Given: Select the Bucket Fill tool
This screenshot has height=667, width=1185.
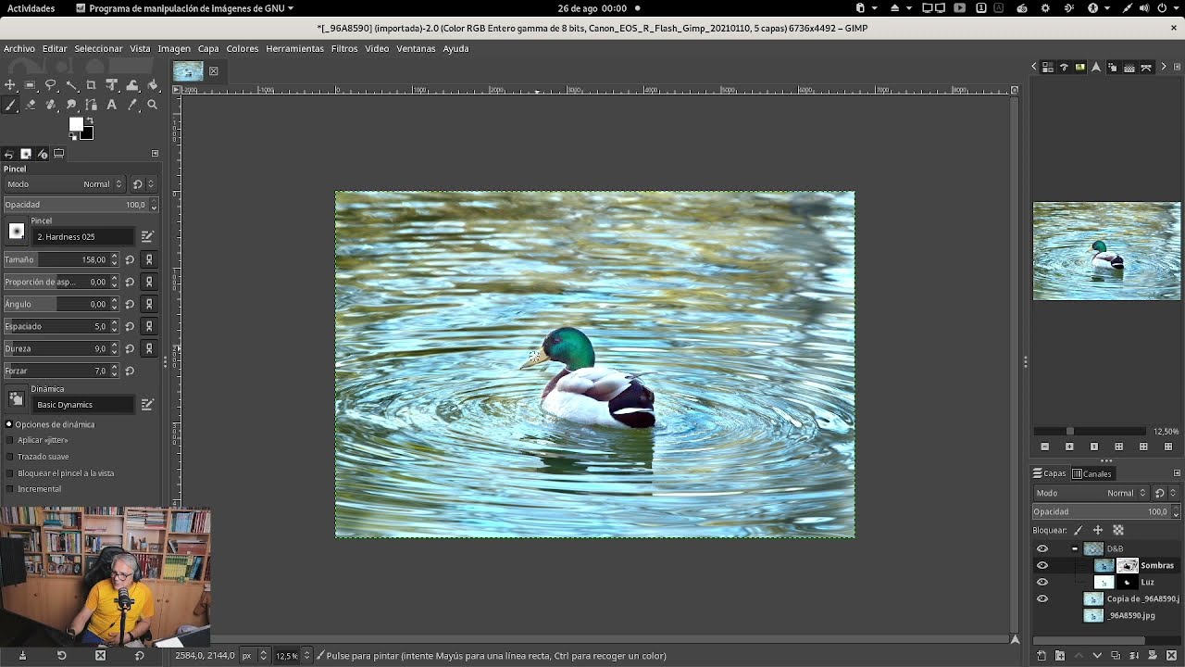Looking at the screenshot, I should [153, 85].
